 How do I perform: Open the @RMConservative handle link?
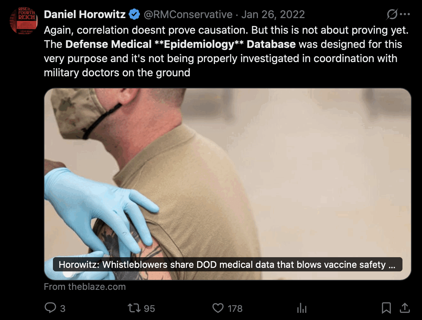[x=188, y=15]
